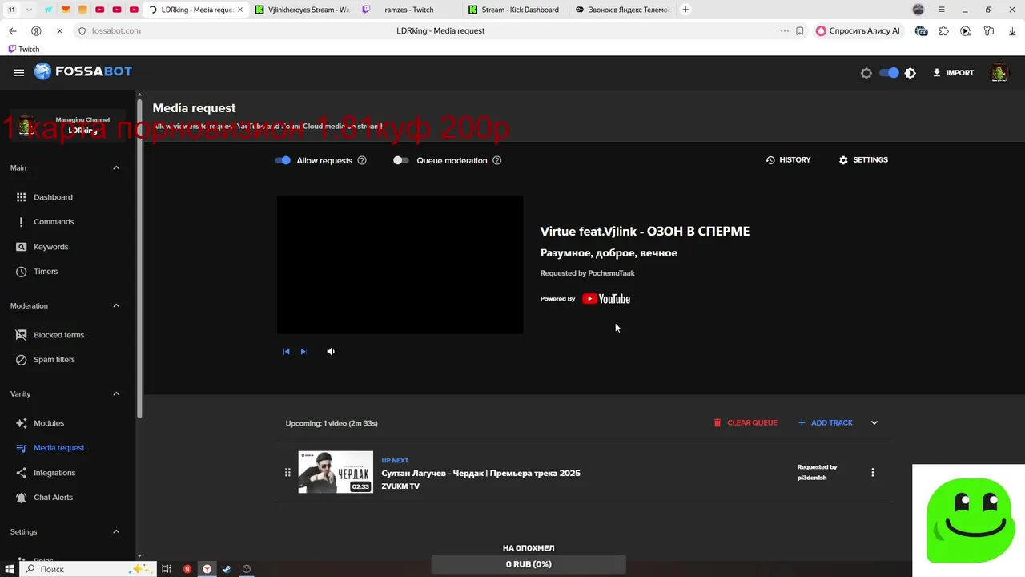Viewport: 1025px width, 577px height.
Task: Open browser downloads
Action: point(1011,30)
